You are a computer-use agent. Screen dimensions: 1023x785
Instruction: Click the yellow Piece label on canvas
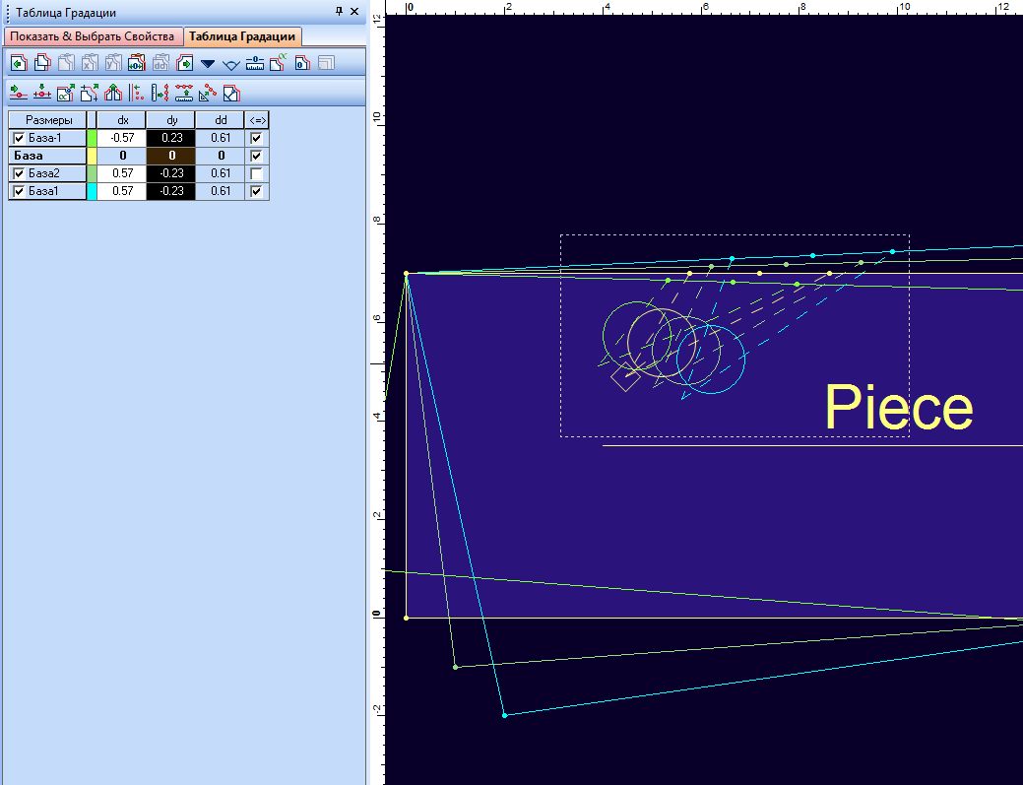pyautogui.click(x=899, y=407)
